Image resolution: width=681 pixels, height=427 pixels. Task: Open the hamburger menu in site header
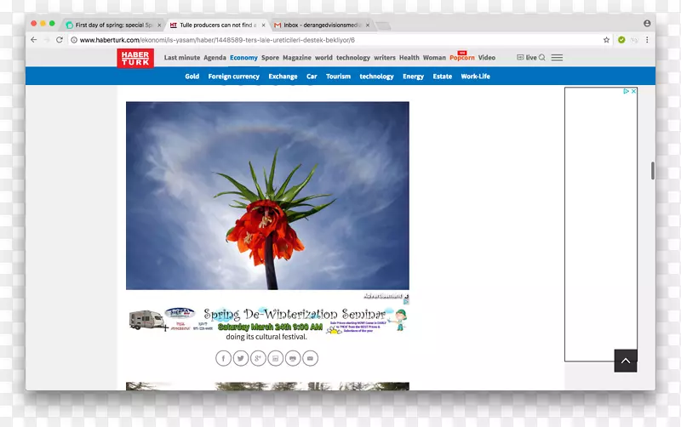(x=557, y=58)
